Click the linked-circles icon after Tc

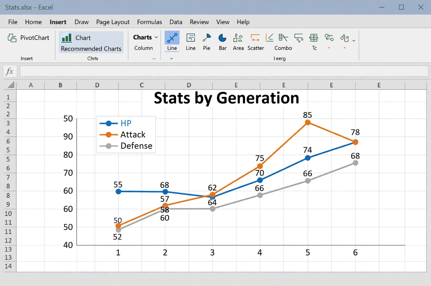pyautogui.click(x=329, y=37)
